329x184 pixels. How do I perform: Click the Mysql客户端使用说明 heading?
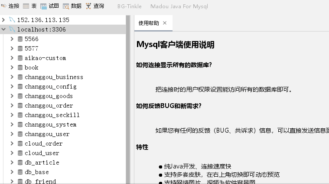click(176, 44)
